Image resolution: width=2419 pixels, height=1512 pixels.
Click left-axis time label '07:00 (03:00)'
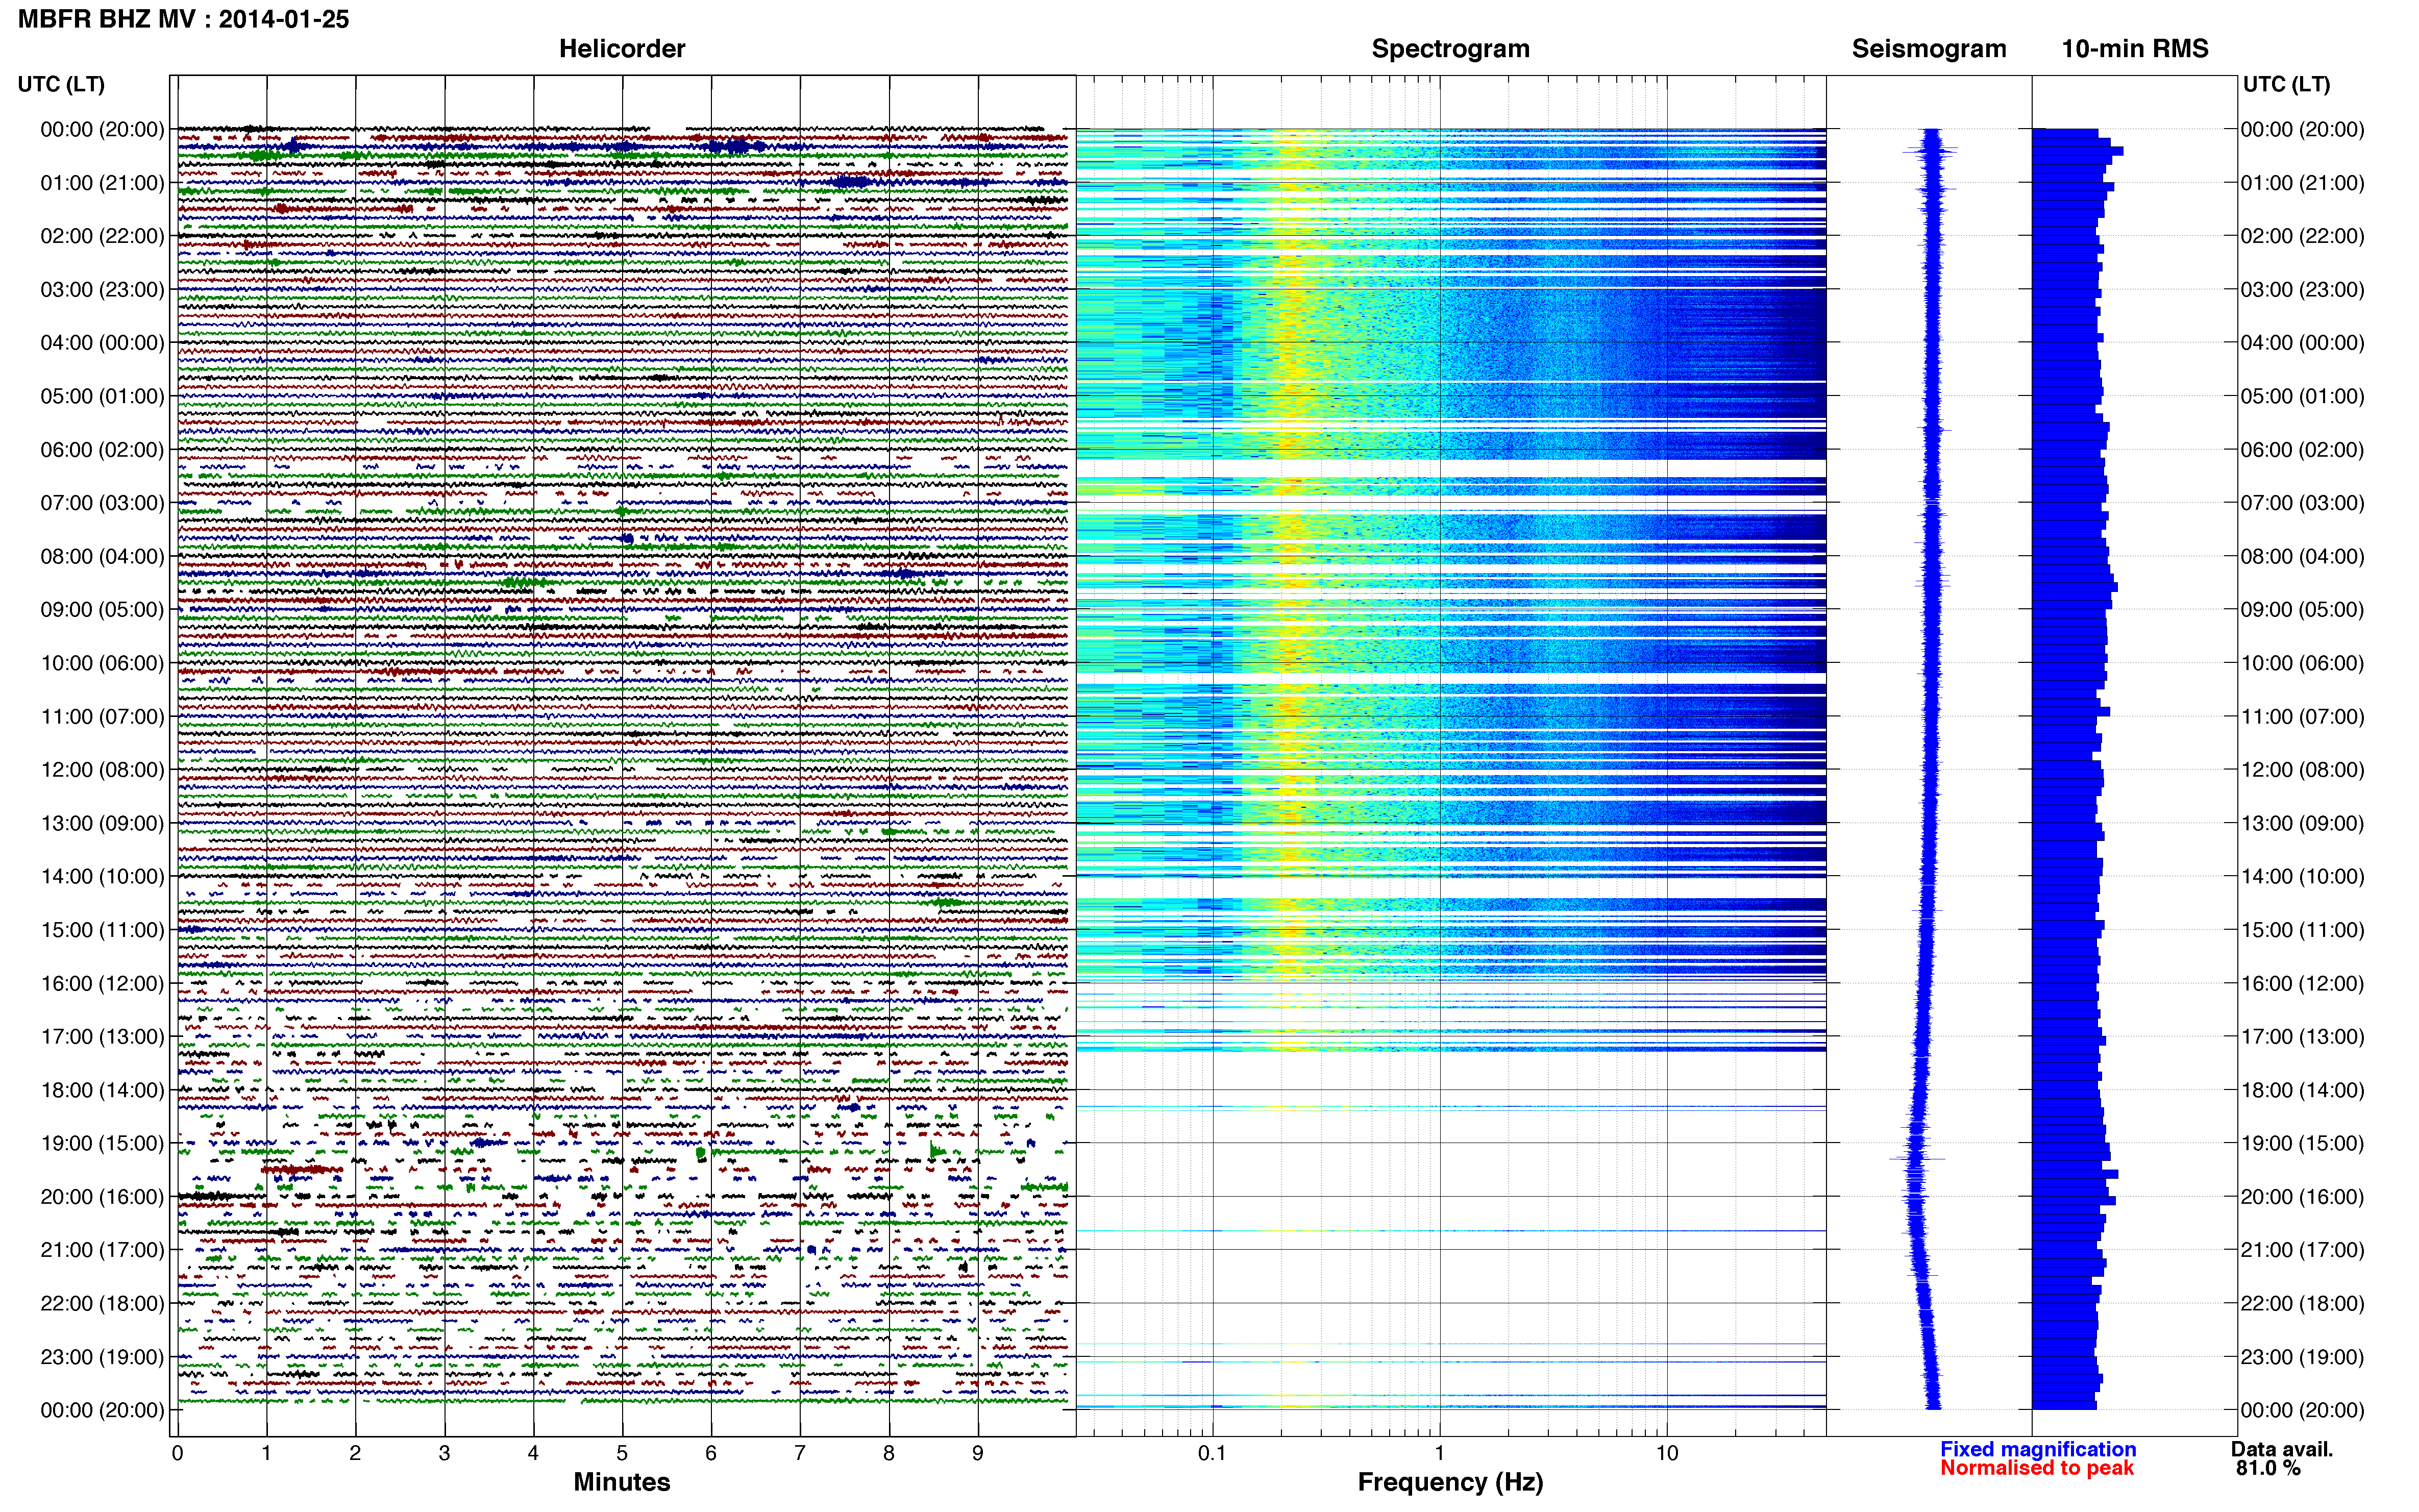(x=102, y=503)
